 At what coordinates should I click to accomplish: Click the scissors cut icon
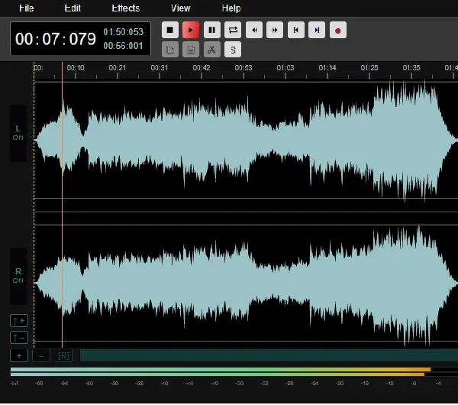212,50
